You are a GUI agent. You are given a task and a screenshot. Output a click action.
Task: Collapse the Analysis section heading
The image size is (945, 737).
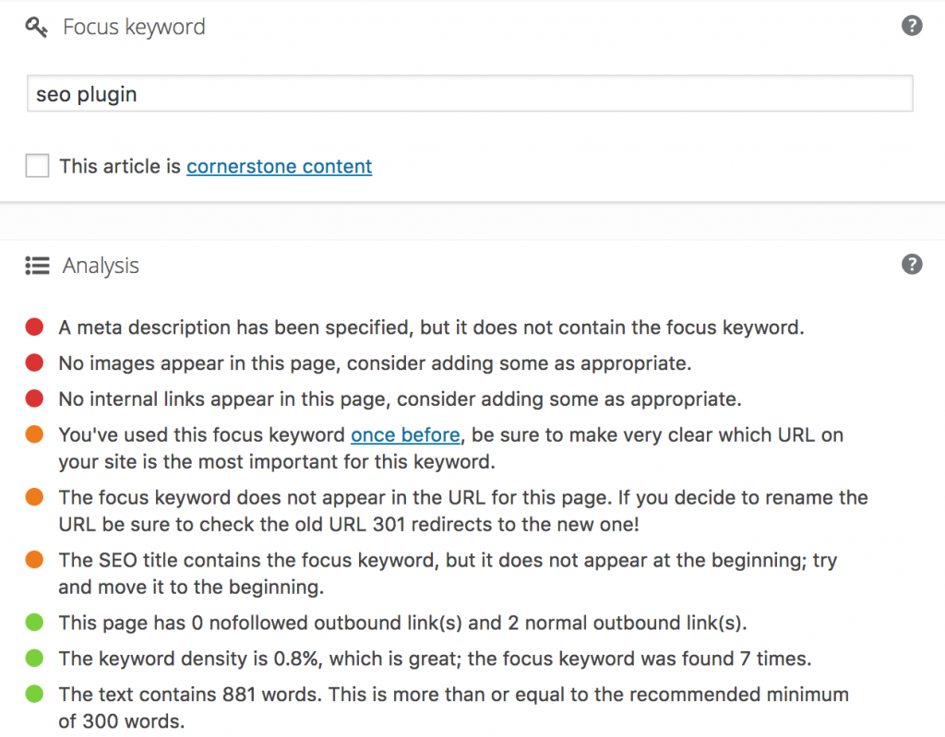(x=101, y=266)
